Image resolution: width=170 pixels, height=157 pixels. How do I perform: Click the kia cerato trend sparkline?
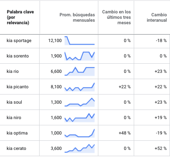[80, 149]
